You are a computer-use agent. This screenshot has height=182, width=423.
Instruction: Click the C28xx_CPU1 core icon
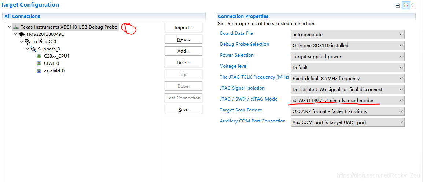click(x=39, y=56)
